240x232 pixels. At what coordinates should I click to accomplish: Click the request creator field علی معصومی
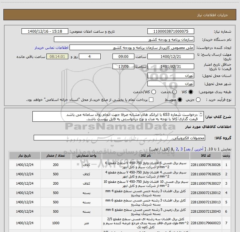(132, 48)
